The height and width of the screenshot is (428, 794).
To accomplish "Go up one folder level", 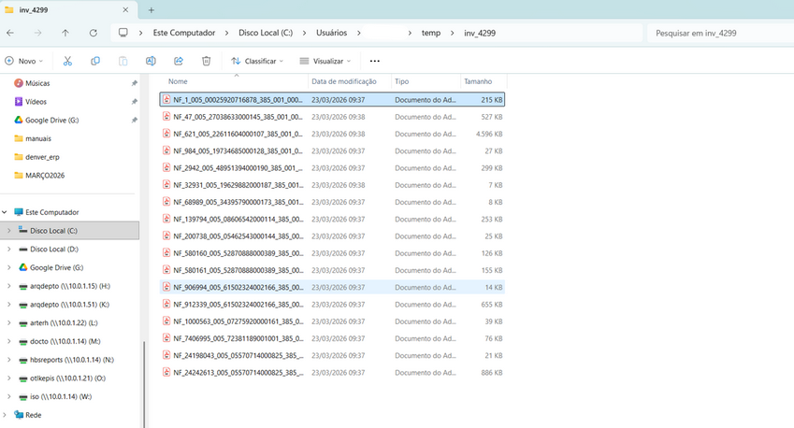I will point(65,33).
